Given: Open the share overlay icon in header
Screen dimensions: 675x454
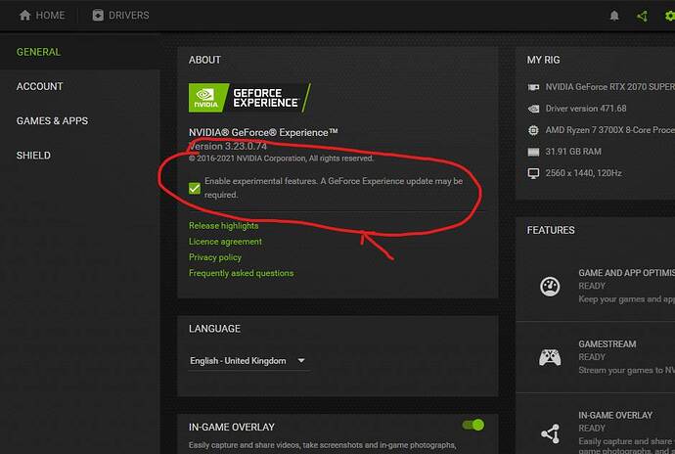Looking at the screenshot, I should click(642, 17).
